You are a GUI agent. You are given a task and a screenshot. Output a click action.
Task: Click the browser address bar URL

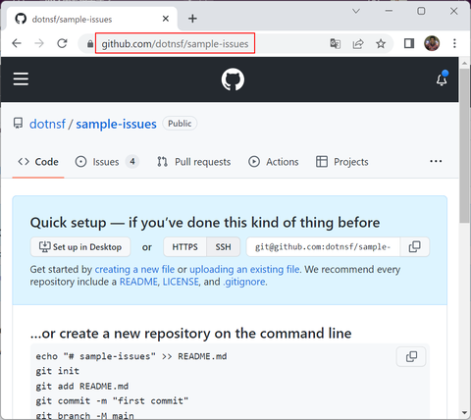pos(175,43)
